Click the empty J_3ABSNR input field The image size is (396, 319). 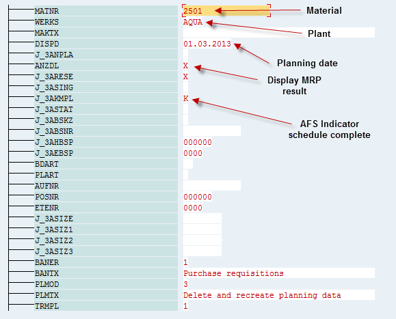(x=212, y=131)
